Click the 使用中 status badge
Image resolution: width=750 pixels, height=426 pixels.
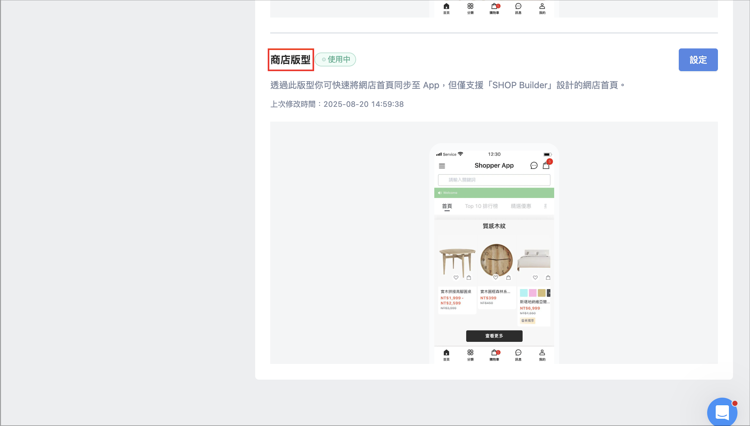tap(335, 59)
